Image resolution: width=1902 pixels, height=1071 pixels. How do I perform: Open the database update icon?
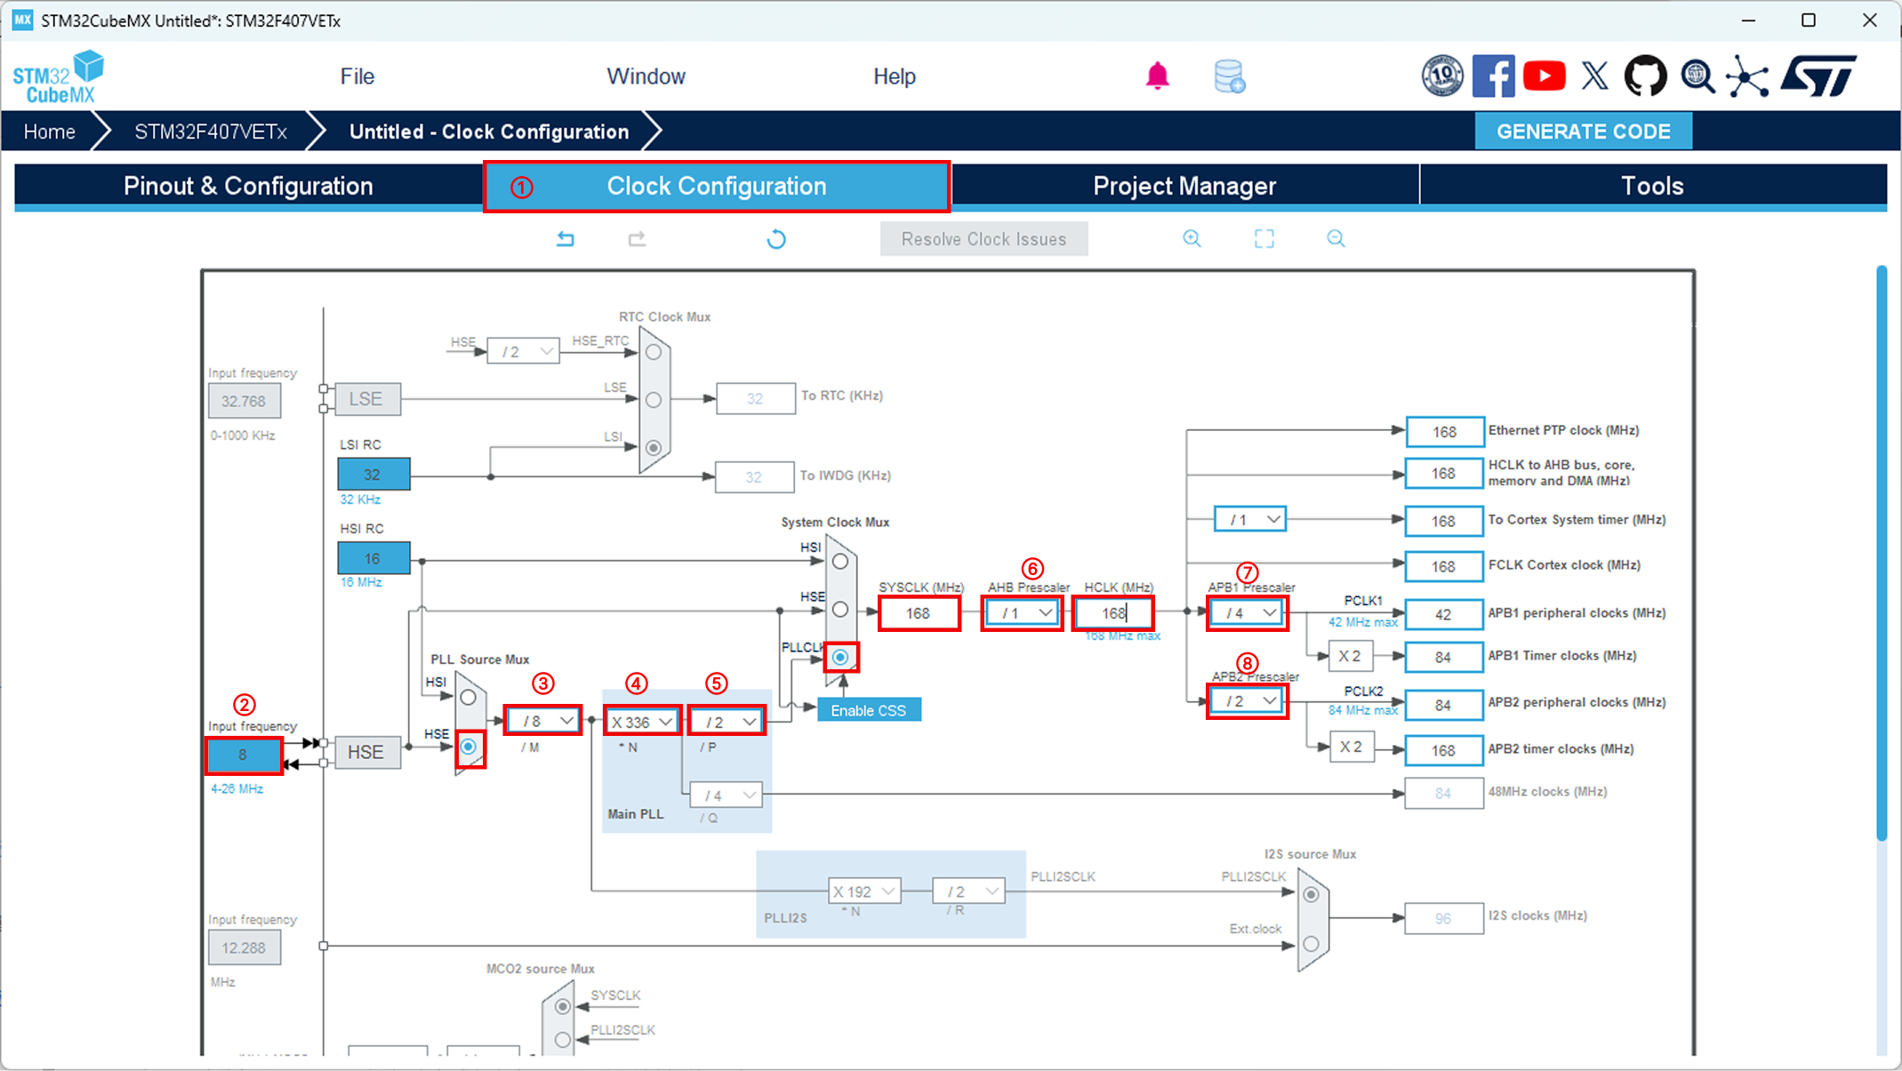pos(1230,76)
